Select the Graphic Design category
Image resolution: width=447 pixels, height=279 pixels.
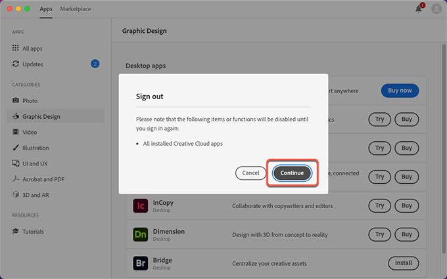[x=41, y=116]
